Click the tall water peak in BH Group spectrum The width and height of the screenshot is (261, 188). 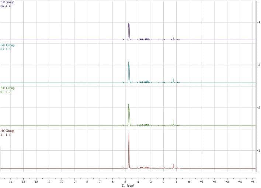coord(129,72)
